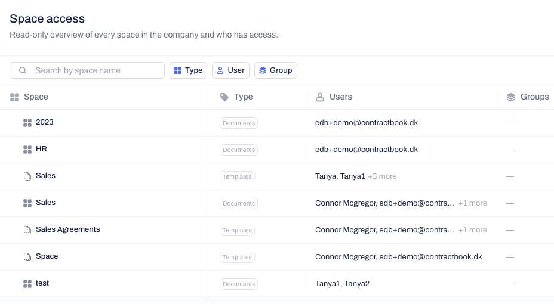Click the grid icon beside 2023 space

(27, 123)
